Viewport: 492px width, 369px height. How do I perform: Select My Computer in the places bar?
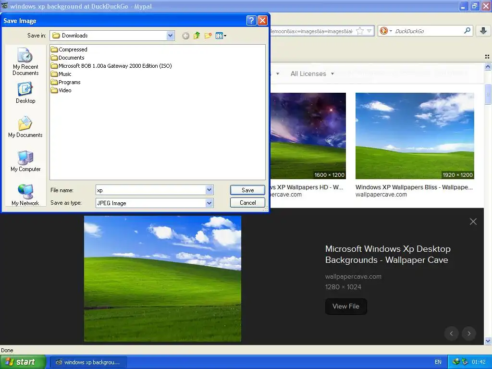point(25,161)
